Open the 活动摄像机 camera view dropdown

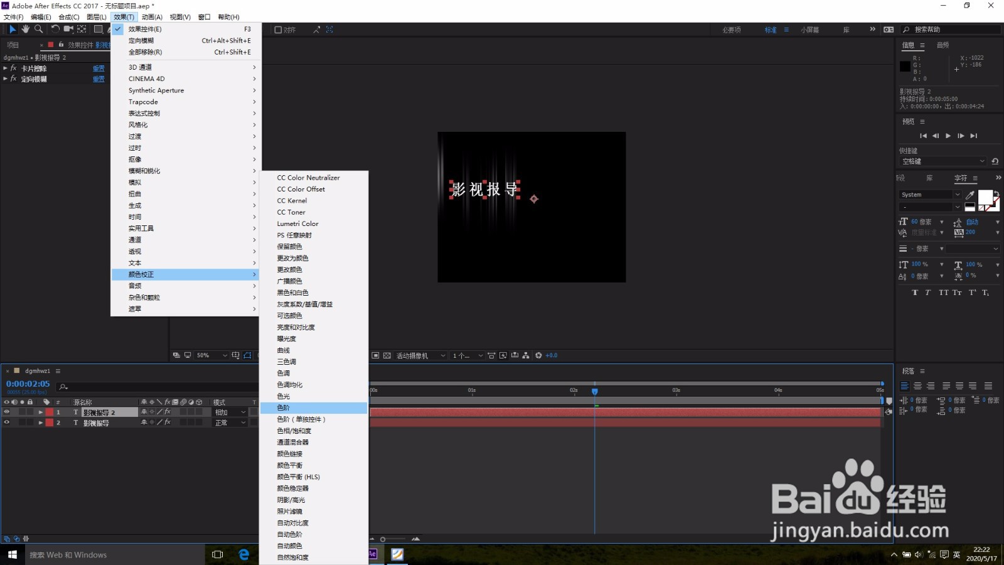(x=420, y=355)
